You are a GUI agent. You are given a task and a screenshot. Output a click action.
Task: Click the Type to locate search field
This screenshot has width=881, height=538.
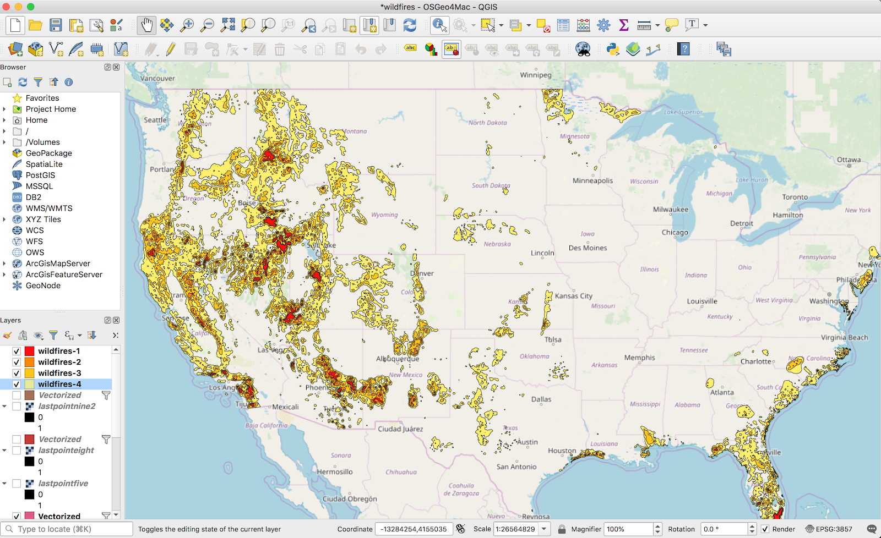tap(67, 529)
